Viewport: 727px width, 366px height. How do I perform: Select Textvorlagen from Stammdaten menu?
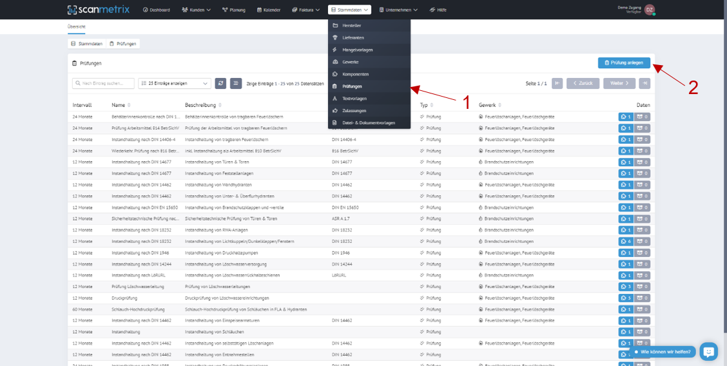tap(369, 99)
